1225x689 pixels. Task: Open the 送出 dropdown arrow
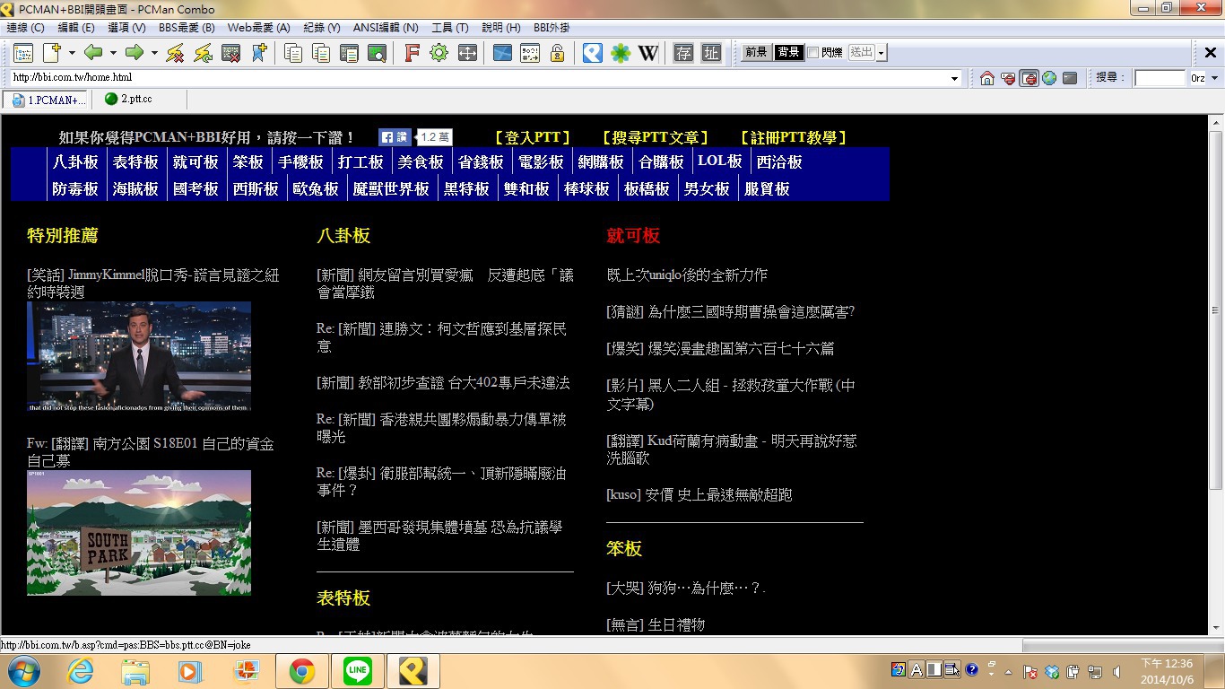(882, 53)
